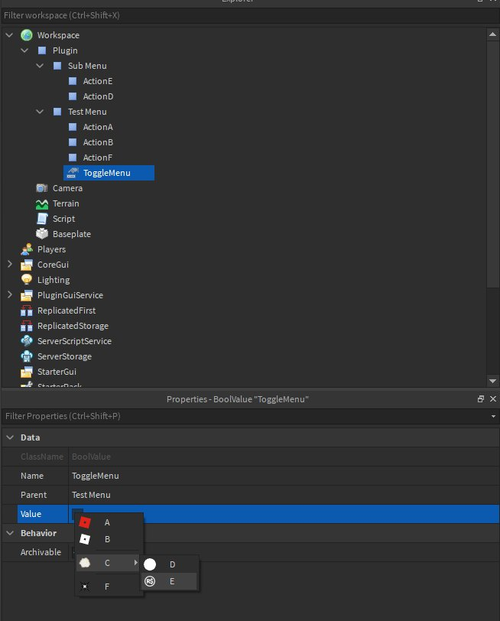Select the ServerScriptService icon

tap(27, 341)
